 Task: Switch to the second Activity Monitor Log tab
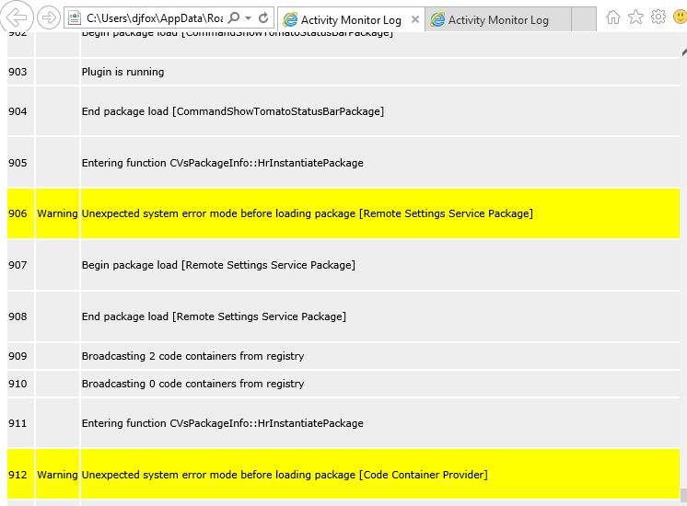(497, 19)
